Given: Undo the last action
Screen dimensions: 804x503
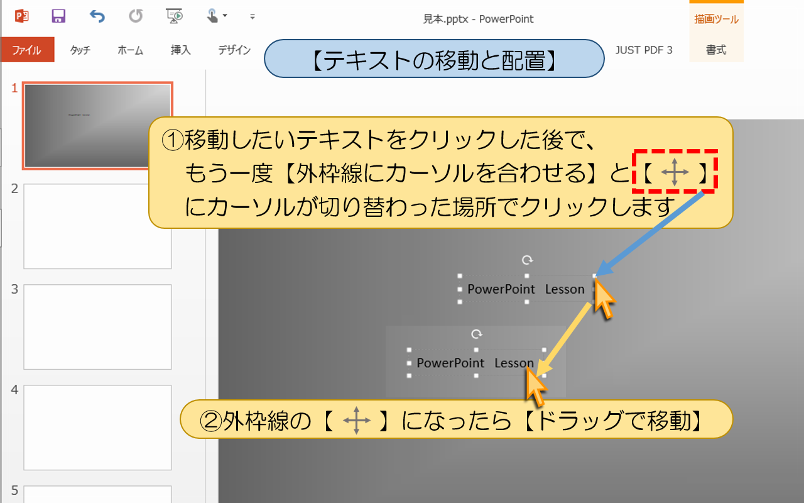Looking at the screenshot, I should click(x=97, y=16).
